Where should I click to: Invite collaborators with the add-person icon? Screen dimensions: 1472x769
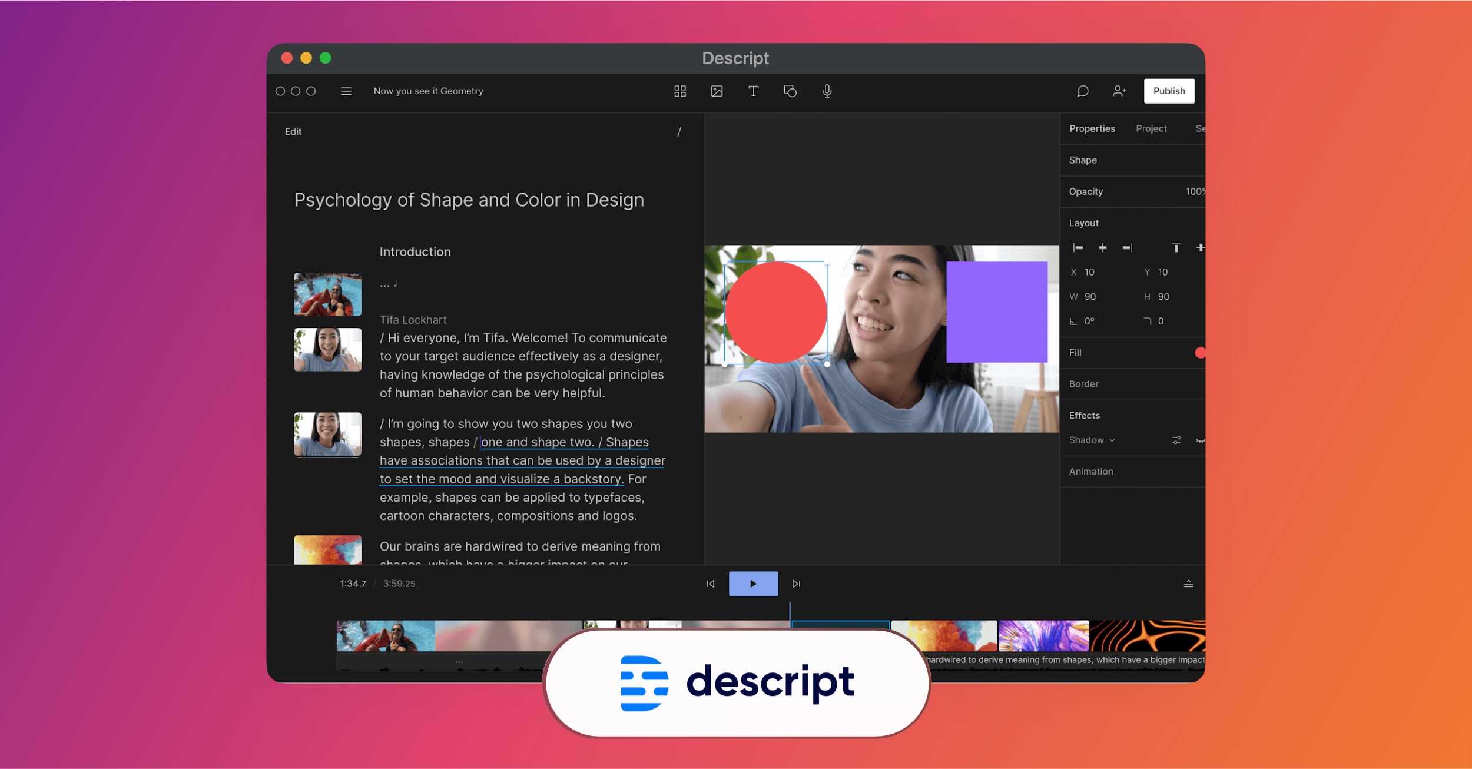point(1119,91)
